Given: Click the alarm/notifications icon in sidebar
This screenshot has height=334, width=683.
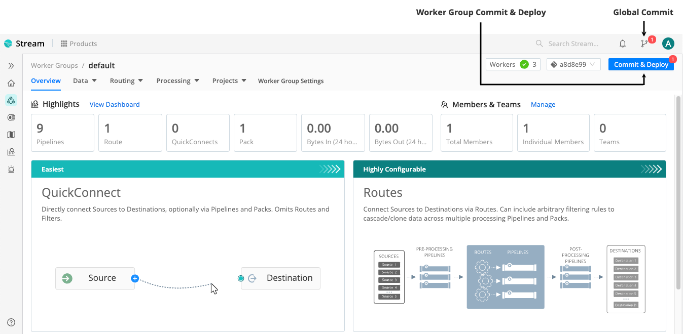Looking at the screenshot, I should (11, 169).
